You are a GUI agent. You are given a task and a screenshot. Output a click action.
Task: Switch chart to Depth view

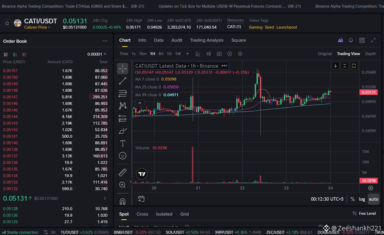[370, 54]
